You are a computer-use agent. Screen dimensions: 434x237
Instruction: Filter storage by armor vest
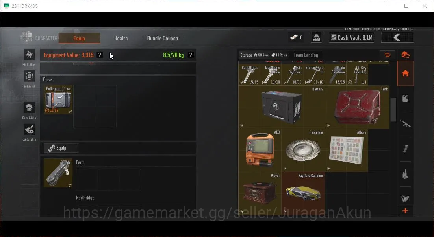point(406,98)
